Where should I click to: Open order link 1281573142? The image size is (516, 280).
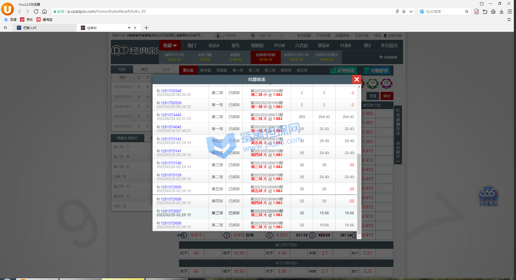coord(171,139)
